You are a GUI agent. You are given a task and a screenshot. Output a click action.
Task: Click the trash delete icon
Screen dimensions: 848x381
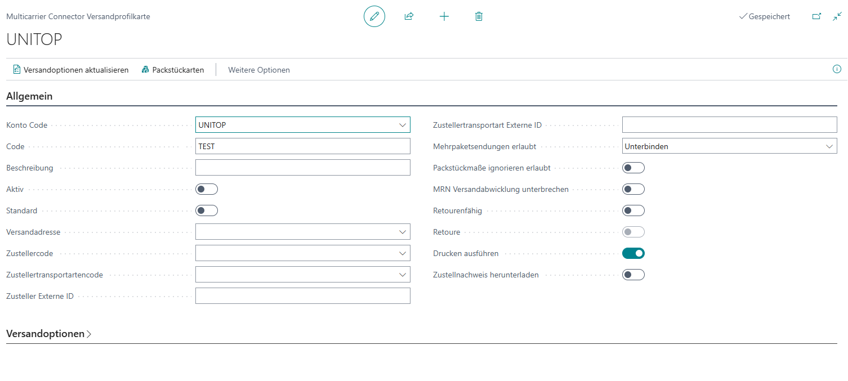pos(479,16)
